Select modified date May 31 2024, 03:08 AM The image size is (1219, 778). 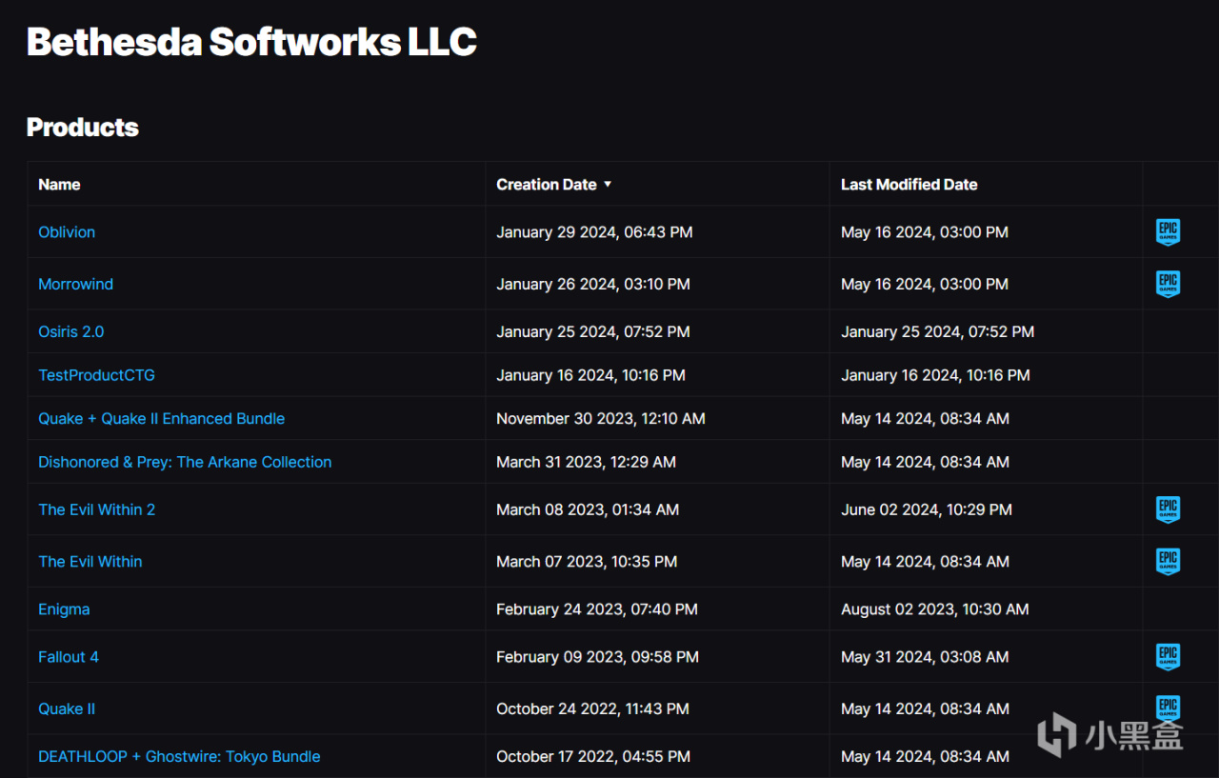pos(925,657)
